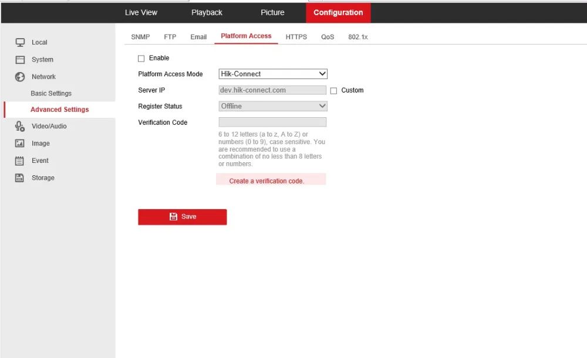
Task: Open the FTP settings tab
Action: tap(170, 37)
